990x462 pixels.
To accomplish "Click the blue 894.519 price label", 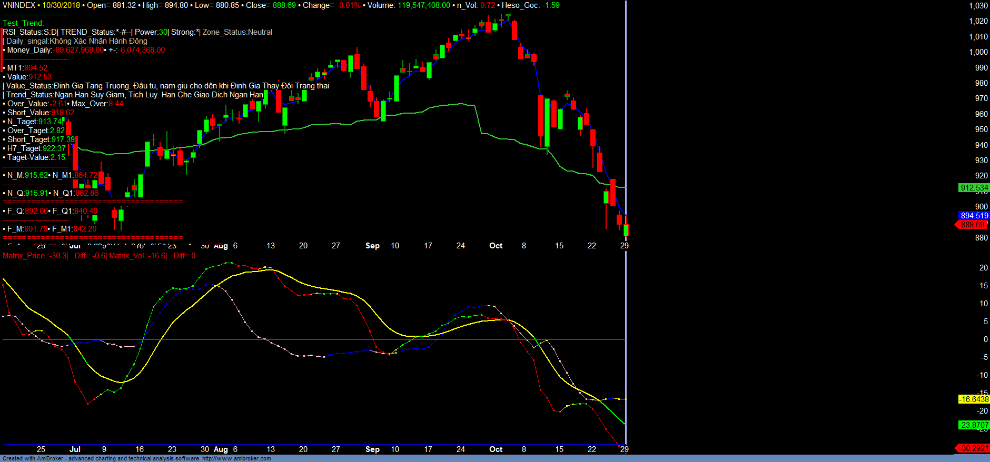I will coord(974,216).
